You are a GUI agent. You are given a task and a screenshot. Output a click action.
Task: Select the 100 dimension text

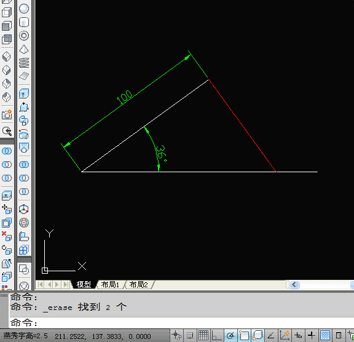click(x=124, y=97)
